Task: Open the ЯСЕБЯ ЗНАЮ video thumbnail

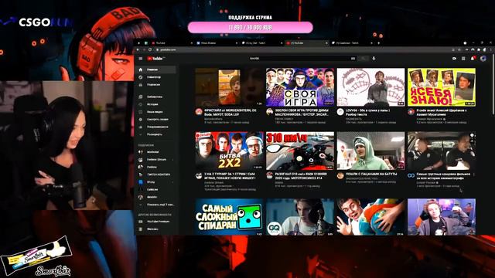Action: [x=442, y=87]
